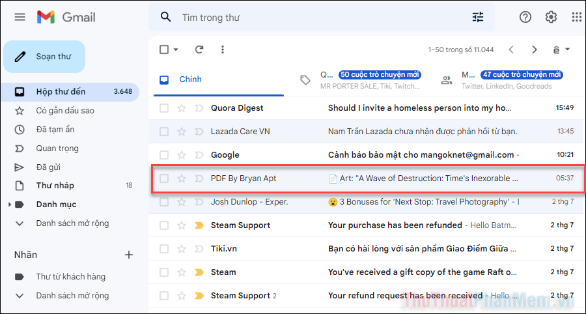Select the Quora Digest email checkbox
The image size is (586, 314).
164,108
